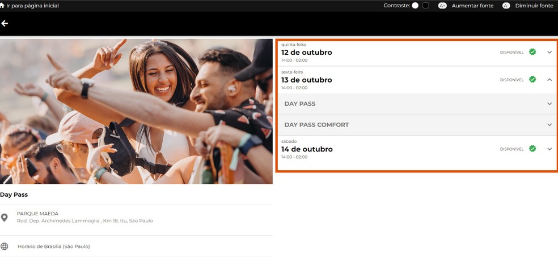The width and height of the screenshot is (558, 260).
Task: Select the black contrast option
Action: [x=425, y=6]
